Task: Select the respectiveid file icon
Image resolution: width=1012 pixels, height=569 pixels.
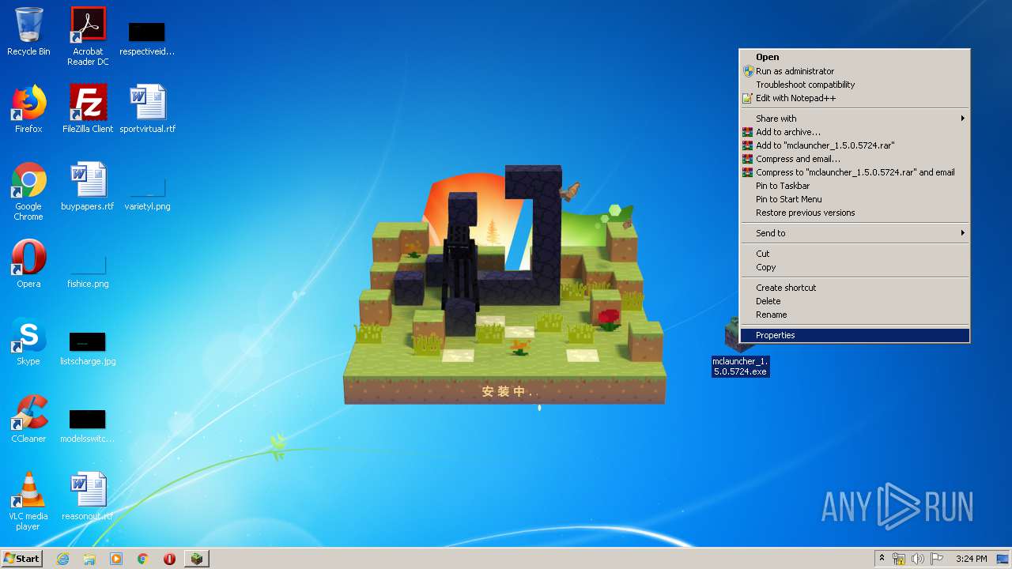Action: (x=147, y=38)
